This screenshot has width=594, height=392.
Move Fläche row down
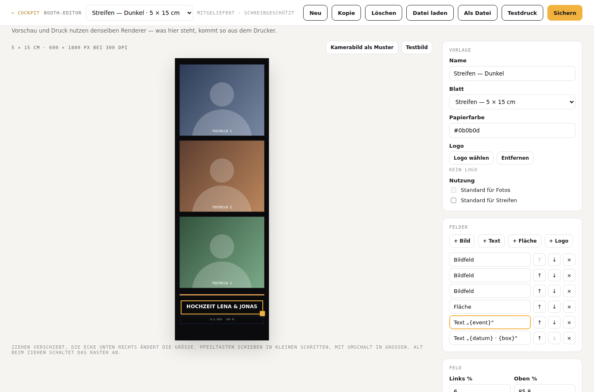(554, 307)
